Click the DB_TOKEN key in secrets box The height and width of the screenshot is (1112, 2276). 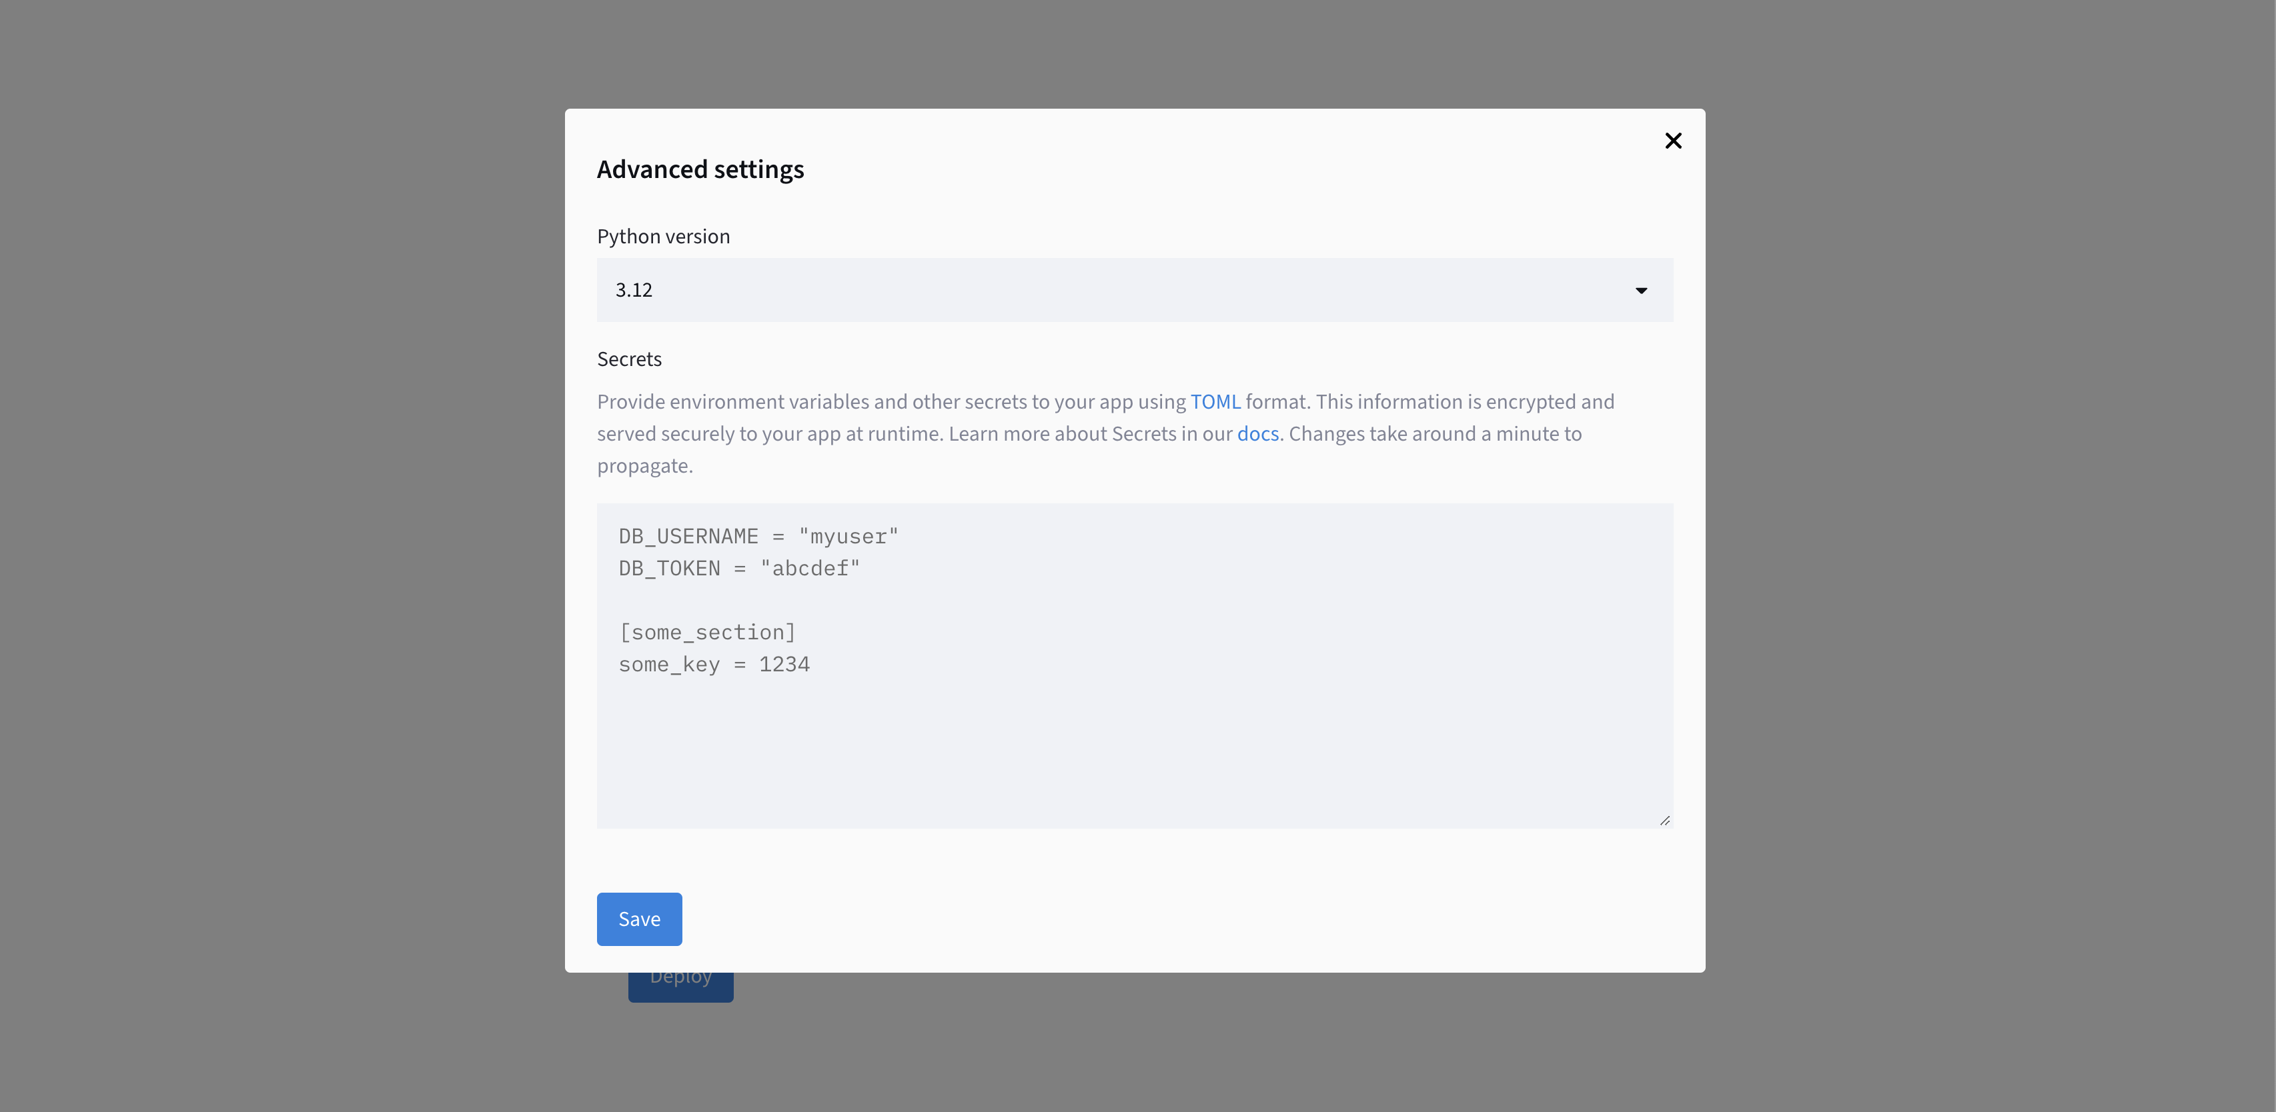(x=669, y=569)
